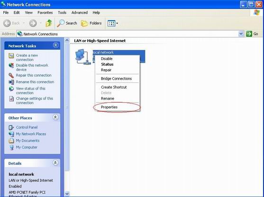
Task: Click the Repair this connection wrench icon
Action: [x=11, y=75]
